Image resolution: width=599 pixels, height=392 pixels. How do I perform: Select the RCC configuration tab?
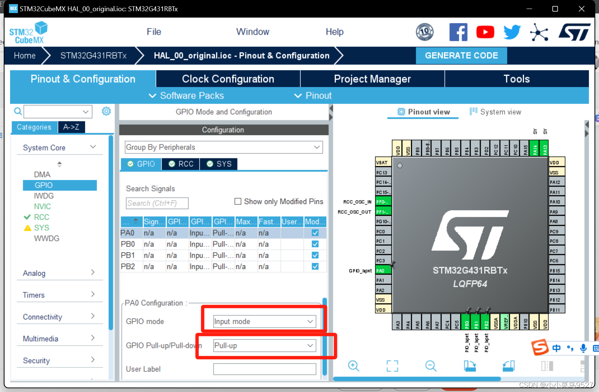181,164
